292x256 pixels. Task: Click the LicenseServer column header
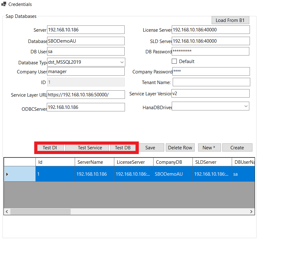click(x=134, y=162)
